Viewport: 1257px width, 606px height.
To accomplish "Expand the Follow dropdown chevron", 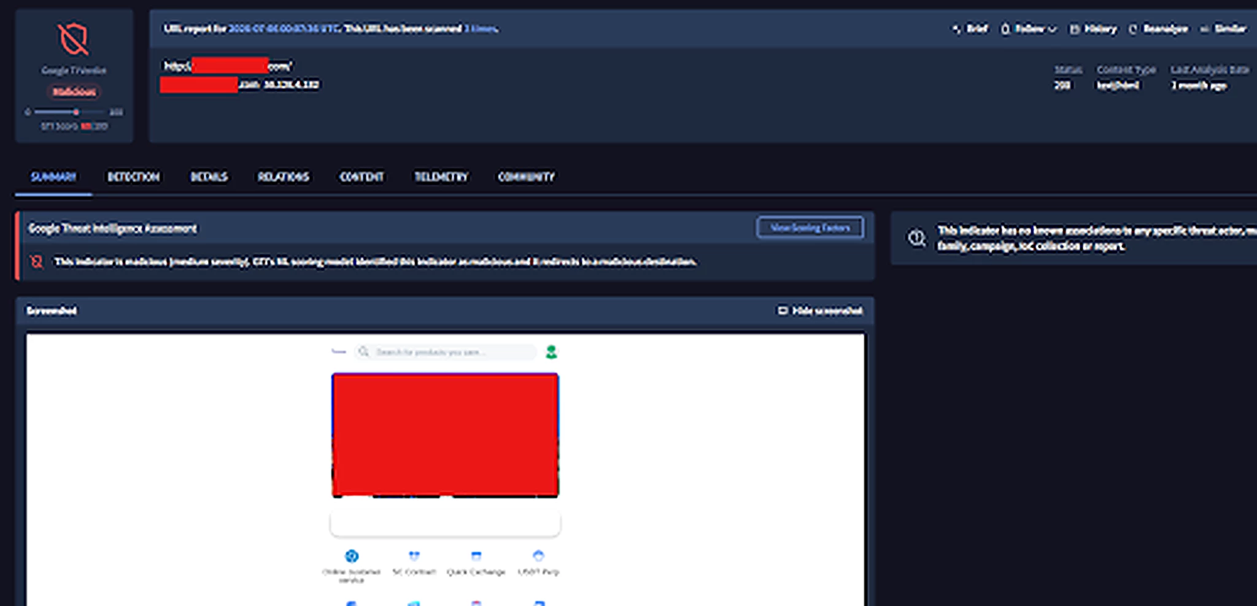I will tap(1052, 29).
